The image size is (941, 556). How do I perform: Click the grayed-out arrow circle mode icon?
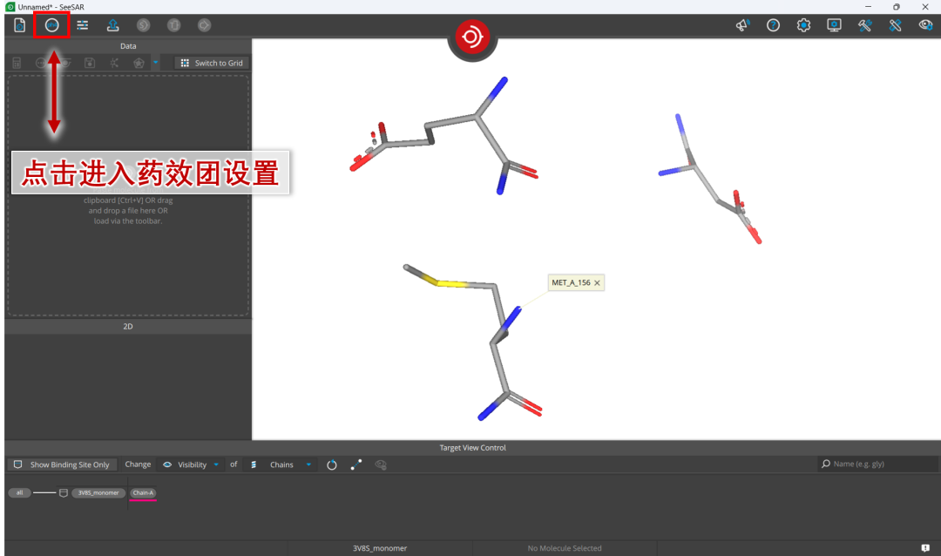tap(204, 25)
